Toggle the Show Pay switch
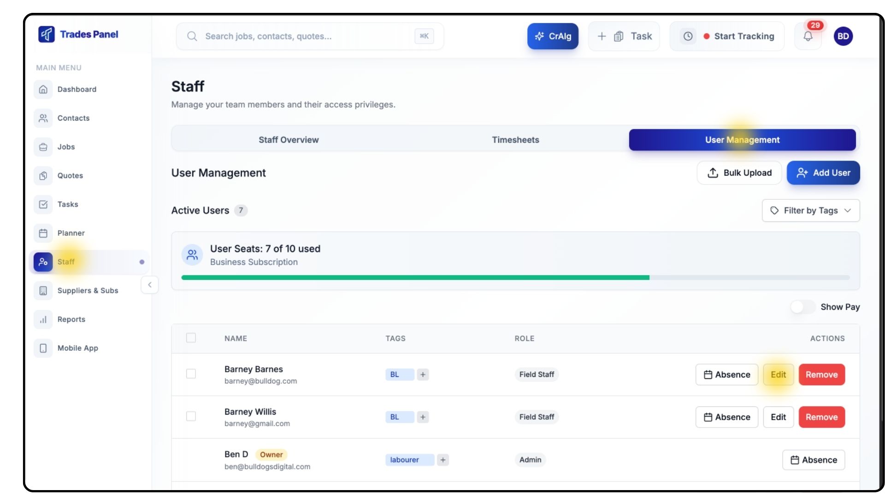Screen dimensions: 885x497 pos(802,307)
